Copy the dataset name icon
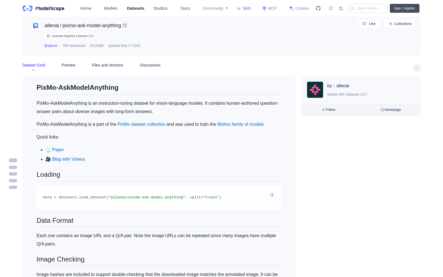The height and width of the screenshot is (277, 443). coord(125,25)
